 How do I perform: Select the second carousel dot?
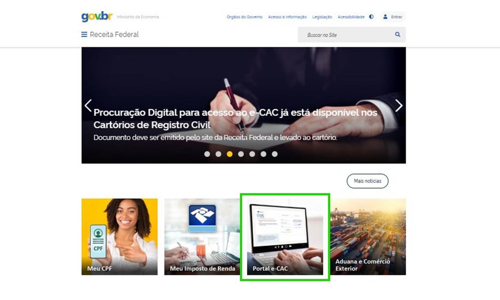point(218,154)
